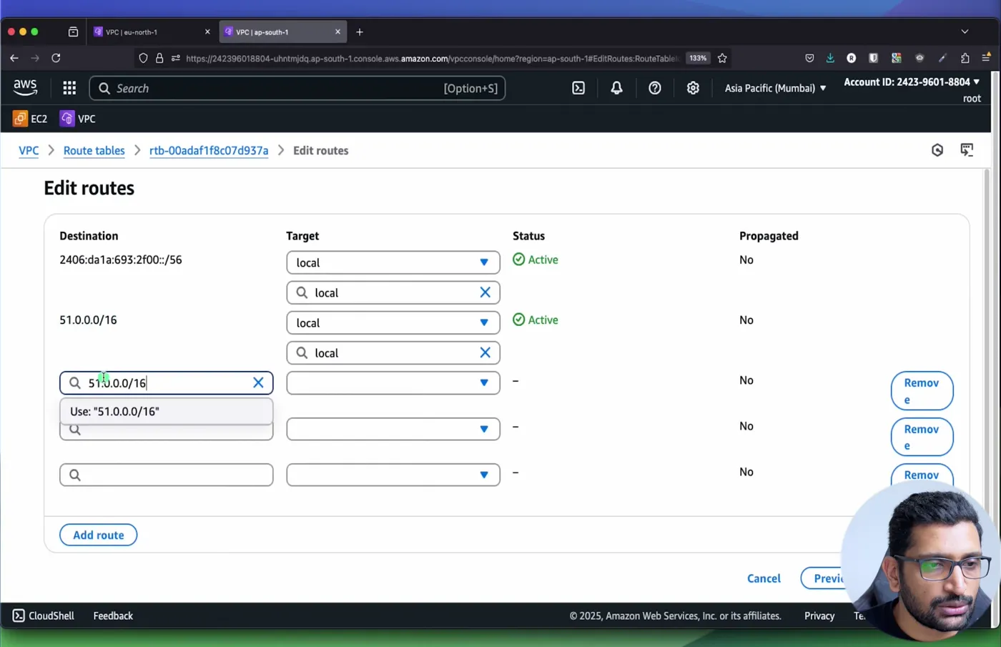Open browser extensions puzzle icon
This screenshot has height=647, width=1001.
coord(965,58)
